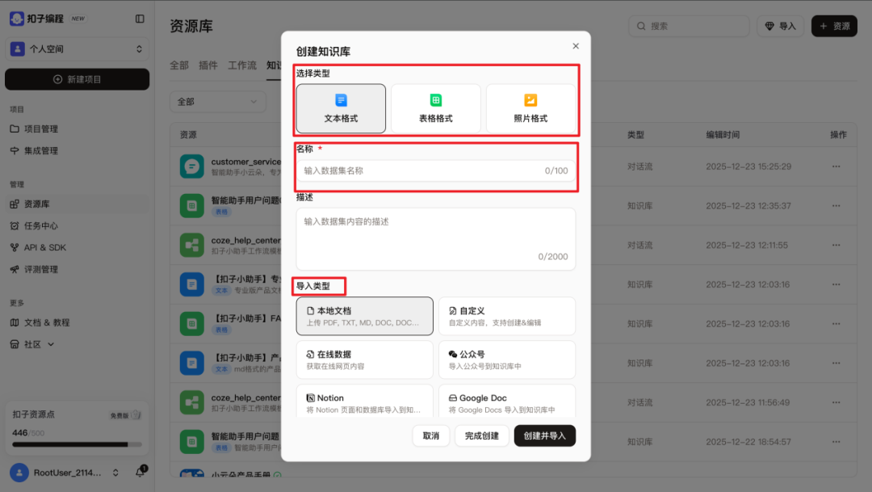Click the 输入数据集内容的描述 description box

tap(435, 239)
